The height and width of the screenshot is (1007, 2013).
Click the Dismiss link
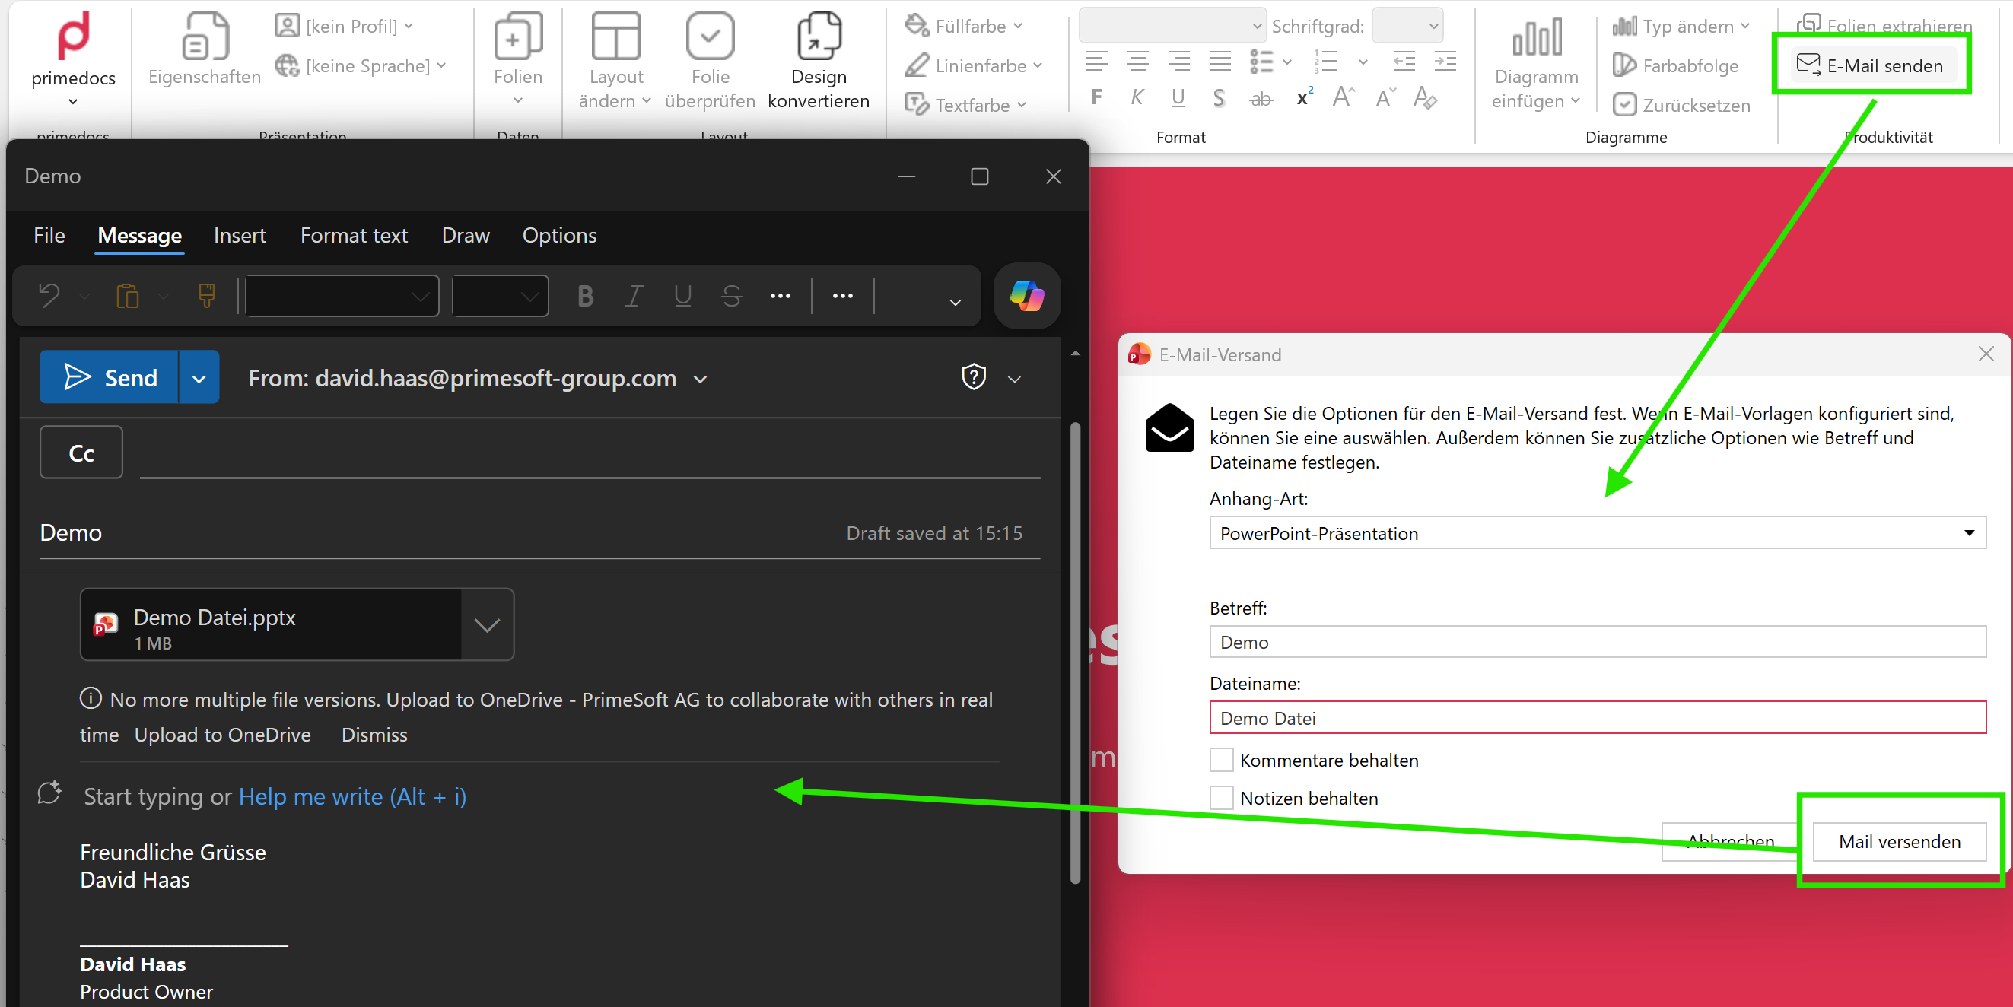(x=374, y=735)
